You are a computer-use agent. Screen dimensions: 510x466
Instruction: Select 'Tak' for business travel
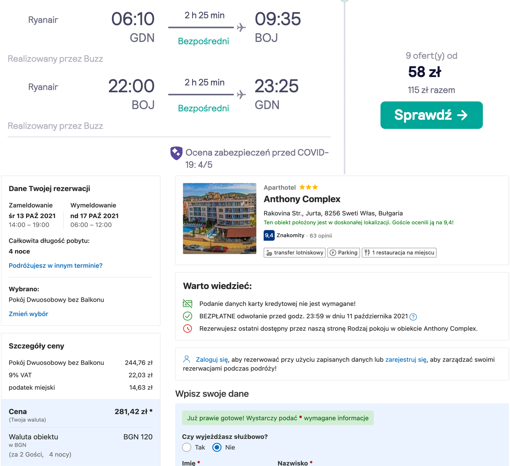187,447
